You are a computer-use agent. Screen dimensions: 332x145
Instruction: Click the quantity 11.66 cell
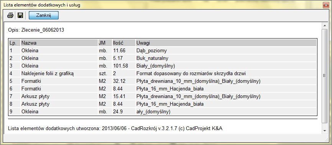pos(124,51)
